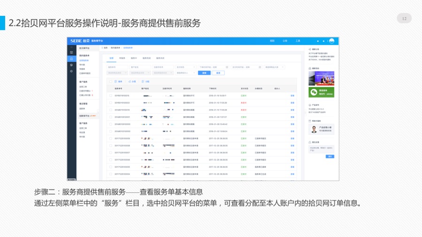Tick checkbox for order dated 2018-01-02 13:58

tap(111, 132)
